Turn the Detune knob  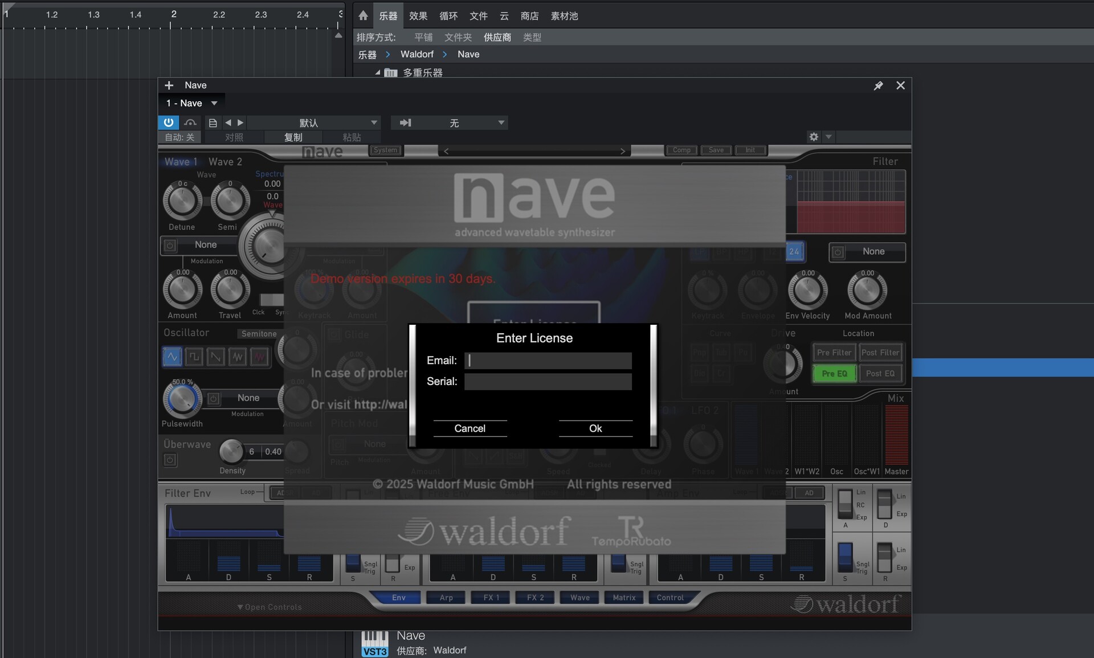pyautogui.click(x=182, y=202)
